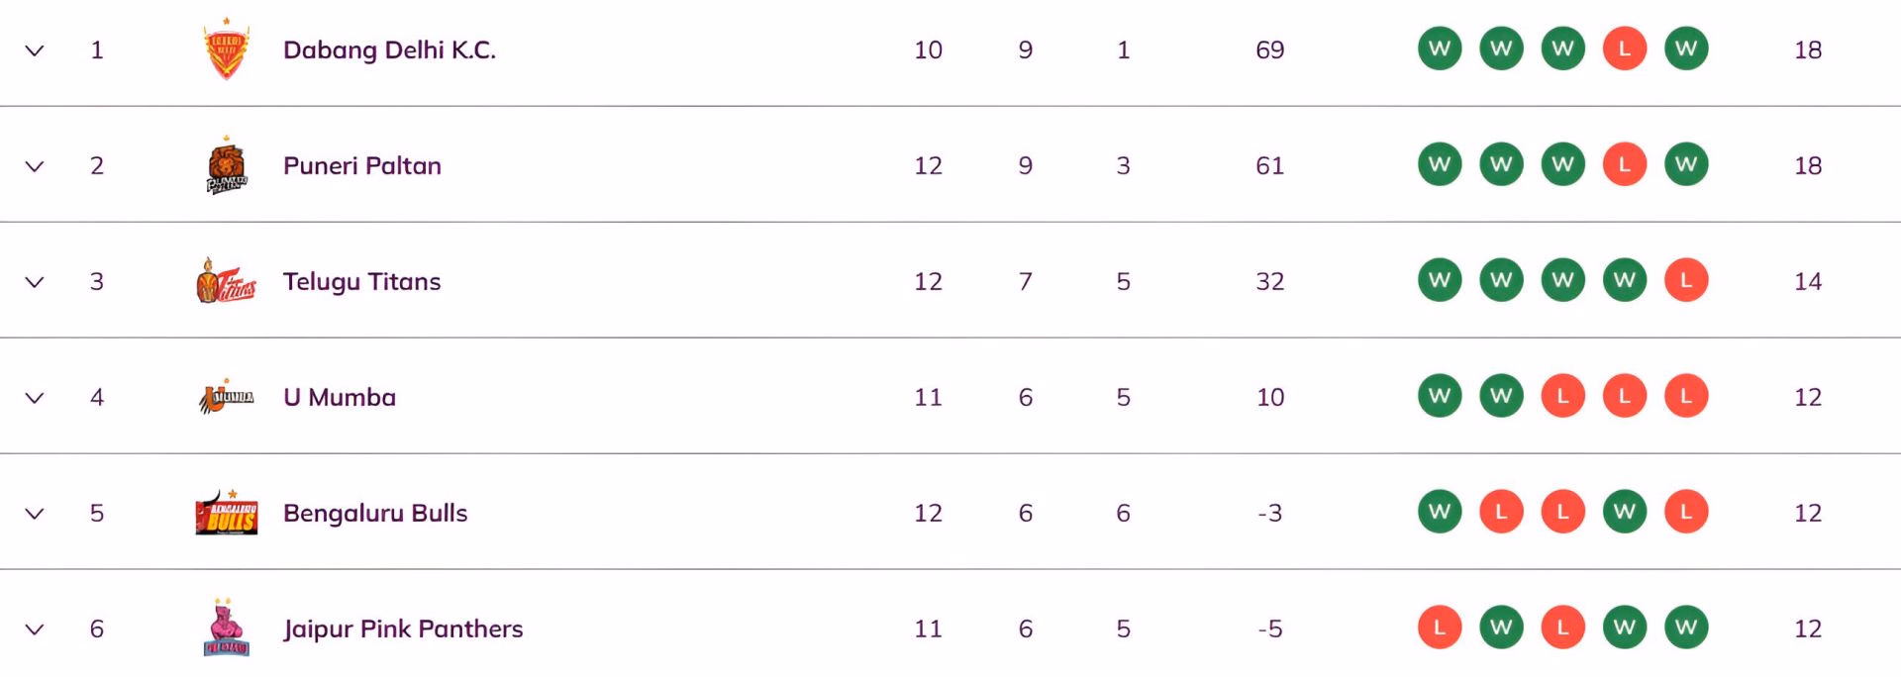Click Dabang Delhi's red loss form badge
The width and height of the screenshot is (1901, 677).
(x=1624, y=48)
